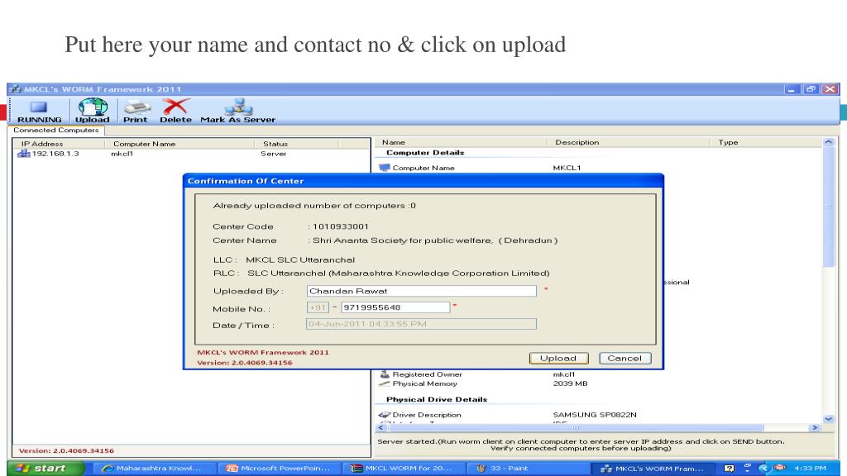
Task: Click the details panel scroll down arrow
Action: click(x=829, y=419)
